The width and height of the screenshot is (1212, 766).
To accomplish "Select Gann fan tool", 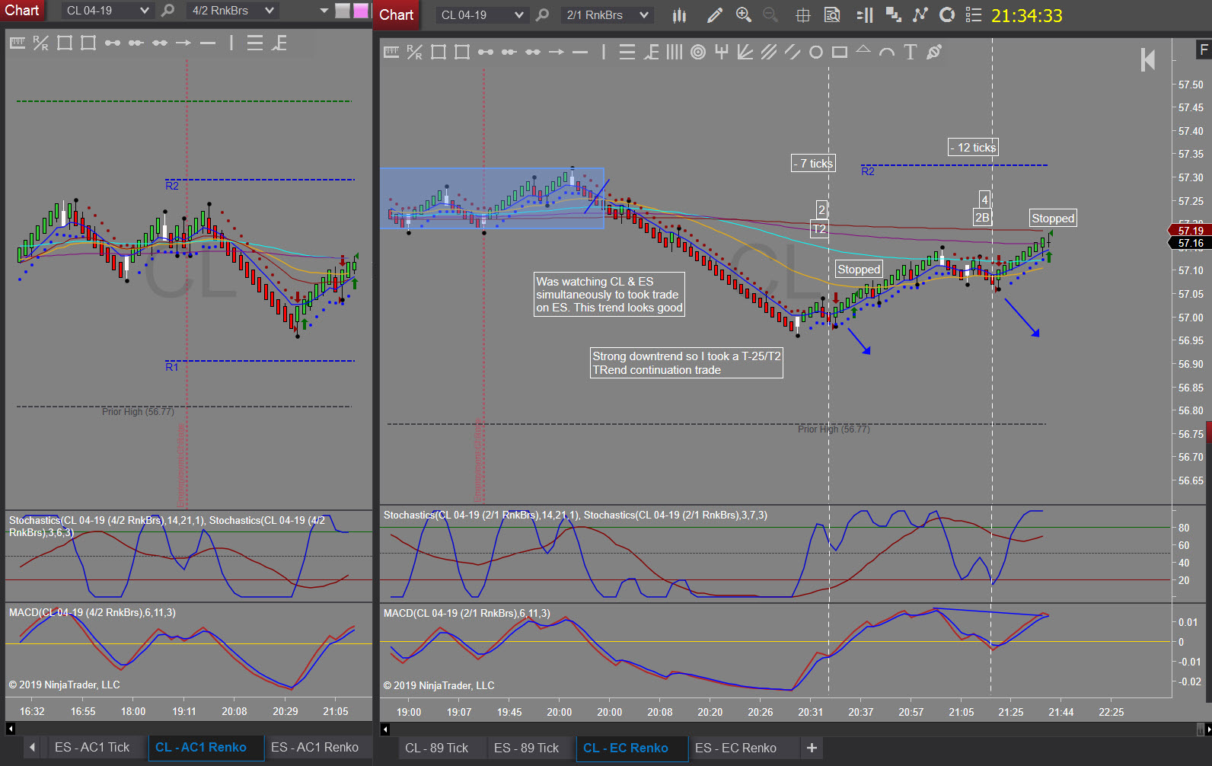I will (745, 52).
